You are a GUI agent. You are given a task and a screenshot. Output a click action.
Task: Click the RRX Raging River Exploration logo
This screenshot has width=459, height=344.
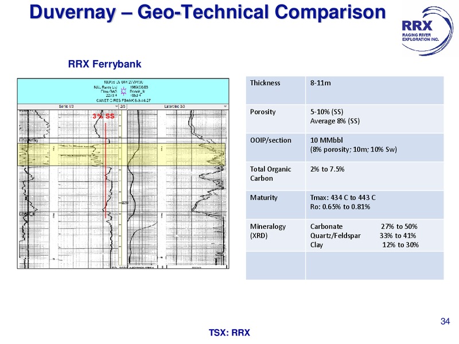click(427, 32)
